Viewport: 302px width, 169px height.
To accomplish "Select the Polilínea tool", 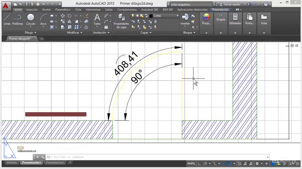I will coord(17,19).
